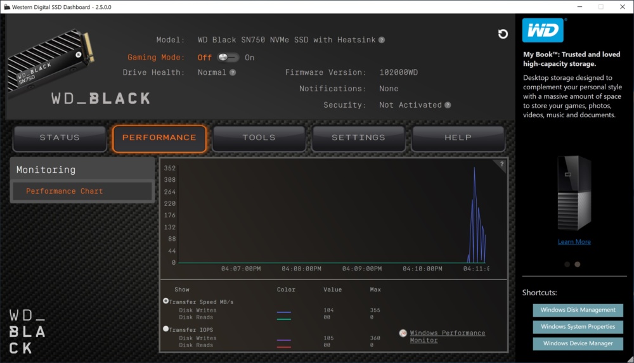Viewport: 634px width, 363px height.
Task: Select the Transfer Speed MB/s radio button
Action: [165, 301]
